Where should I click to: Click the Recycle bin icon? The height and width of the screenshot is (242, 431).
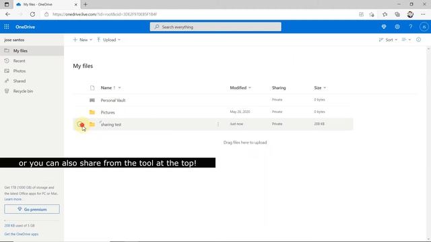tap(7, 91)
